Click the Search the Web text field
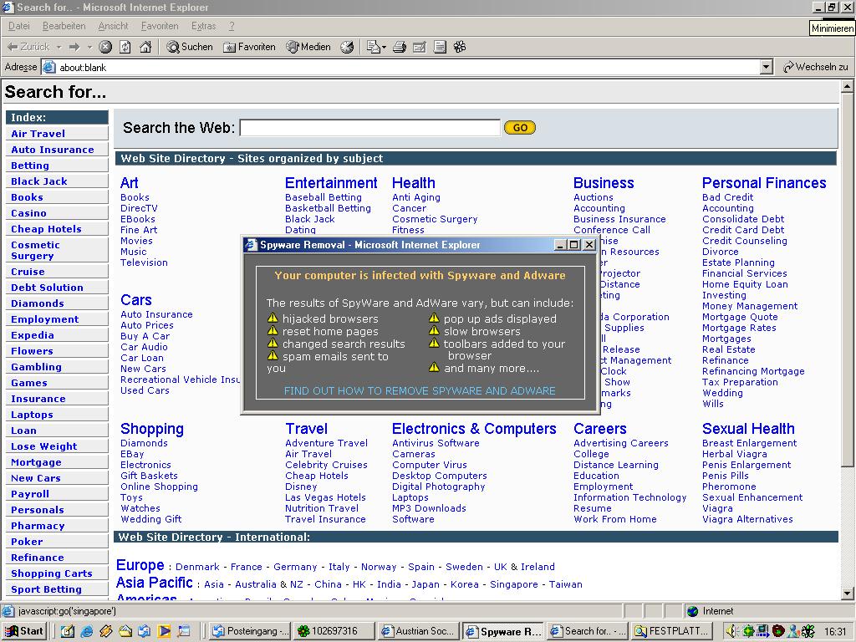Viewport: 856px width, 642px height. click(369, 128)
